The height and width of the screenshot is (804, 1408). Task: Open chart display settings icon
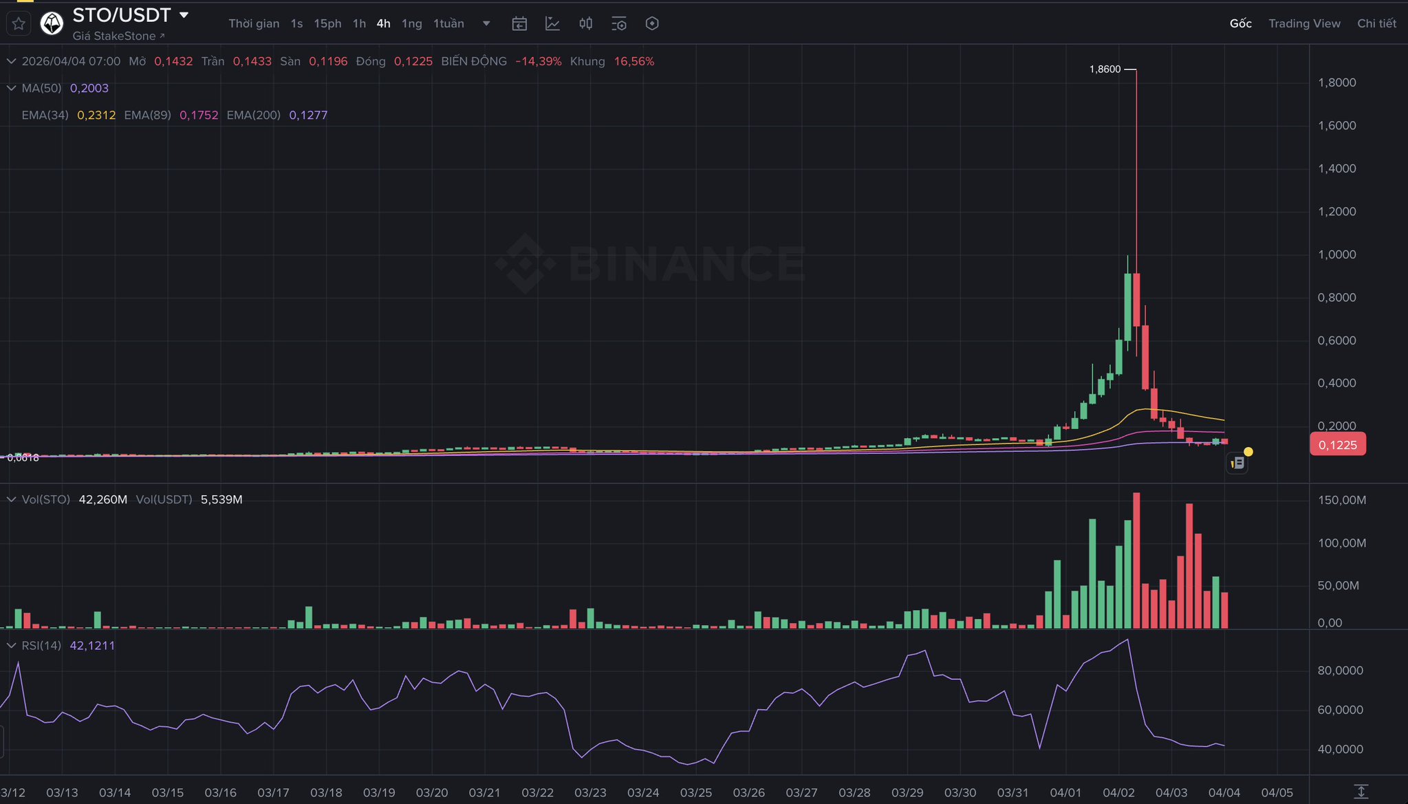pos(618,23)
